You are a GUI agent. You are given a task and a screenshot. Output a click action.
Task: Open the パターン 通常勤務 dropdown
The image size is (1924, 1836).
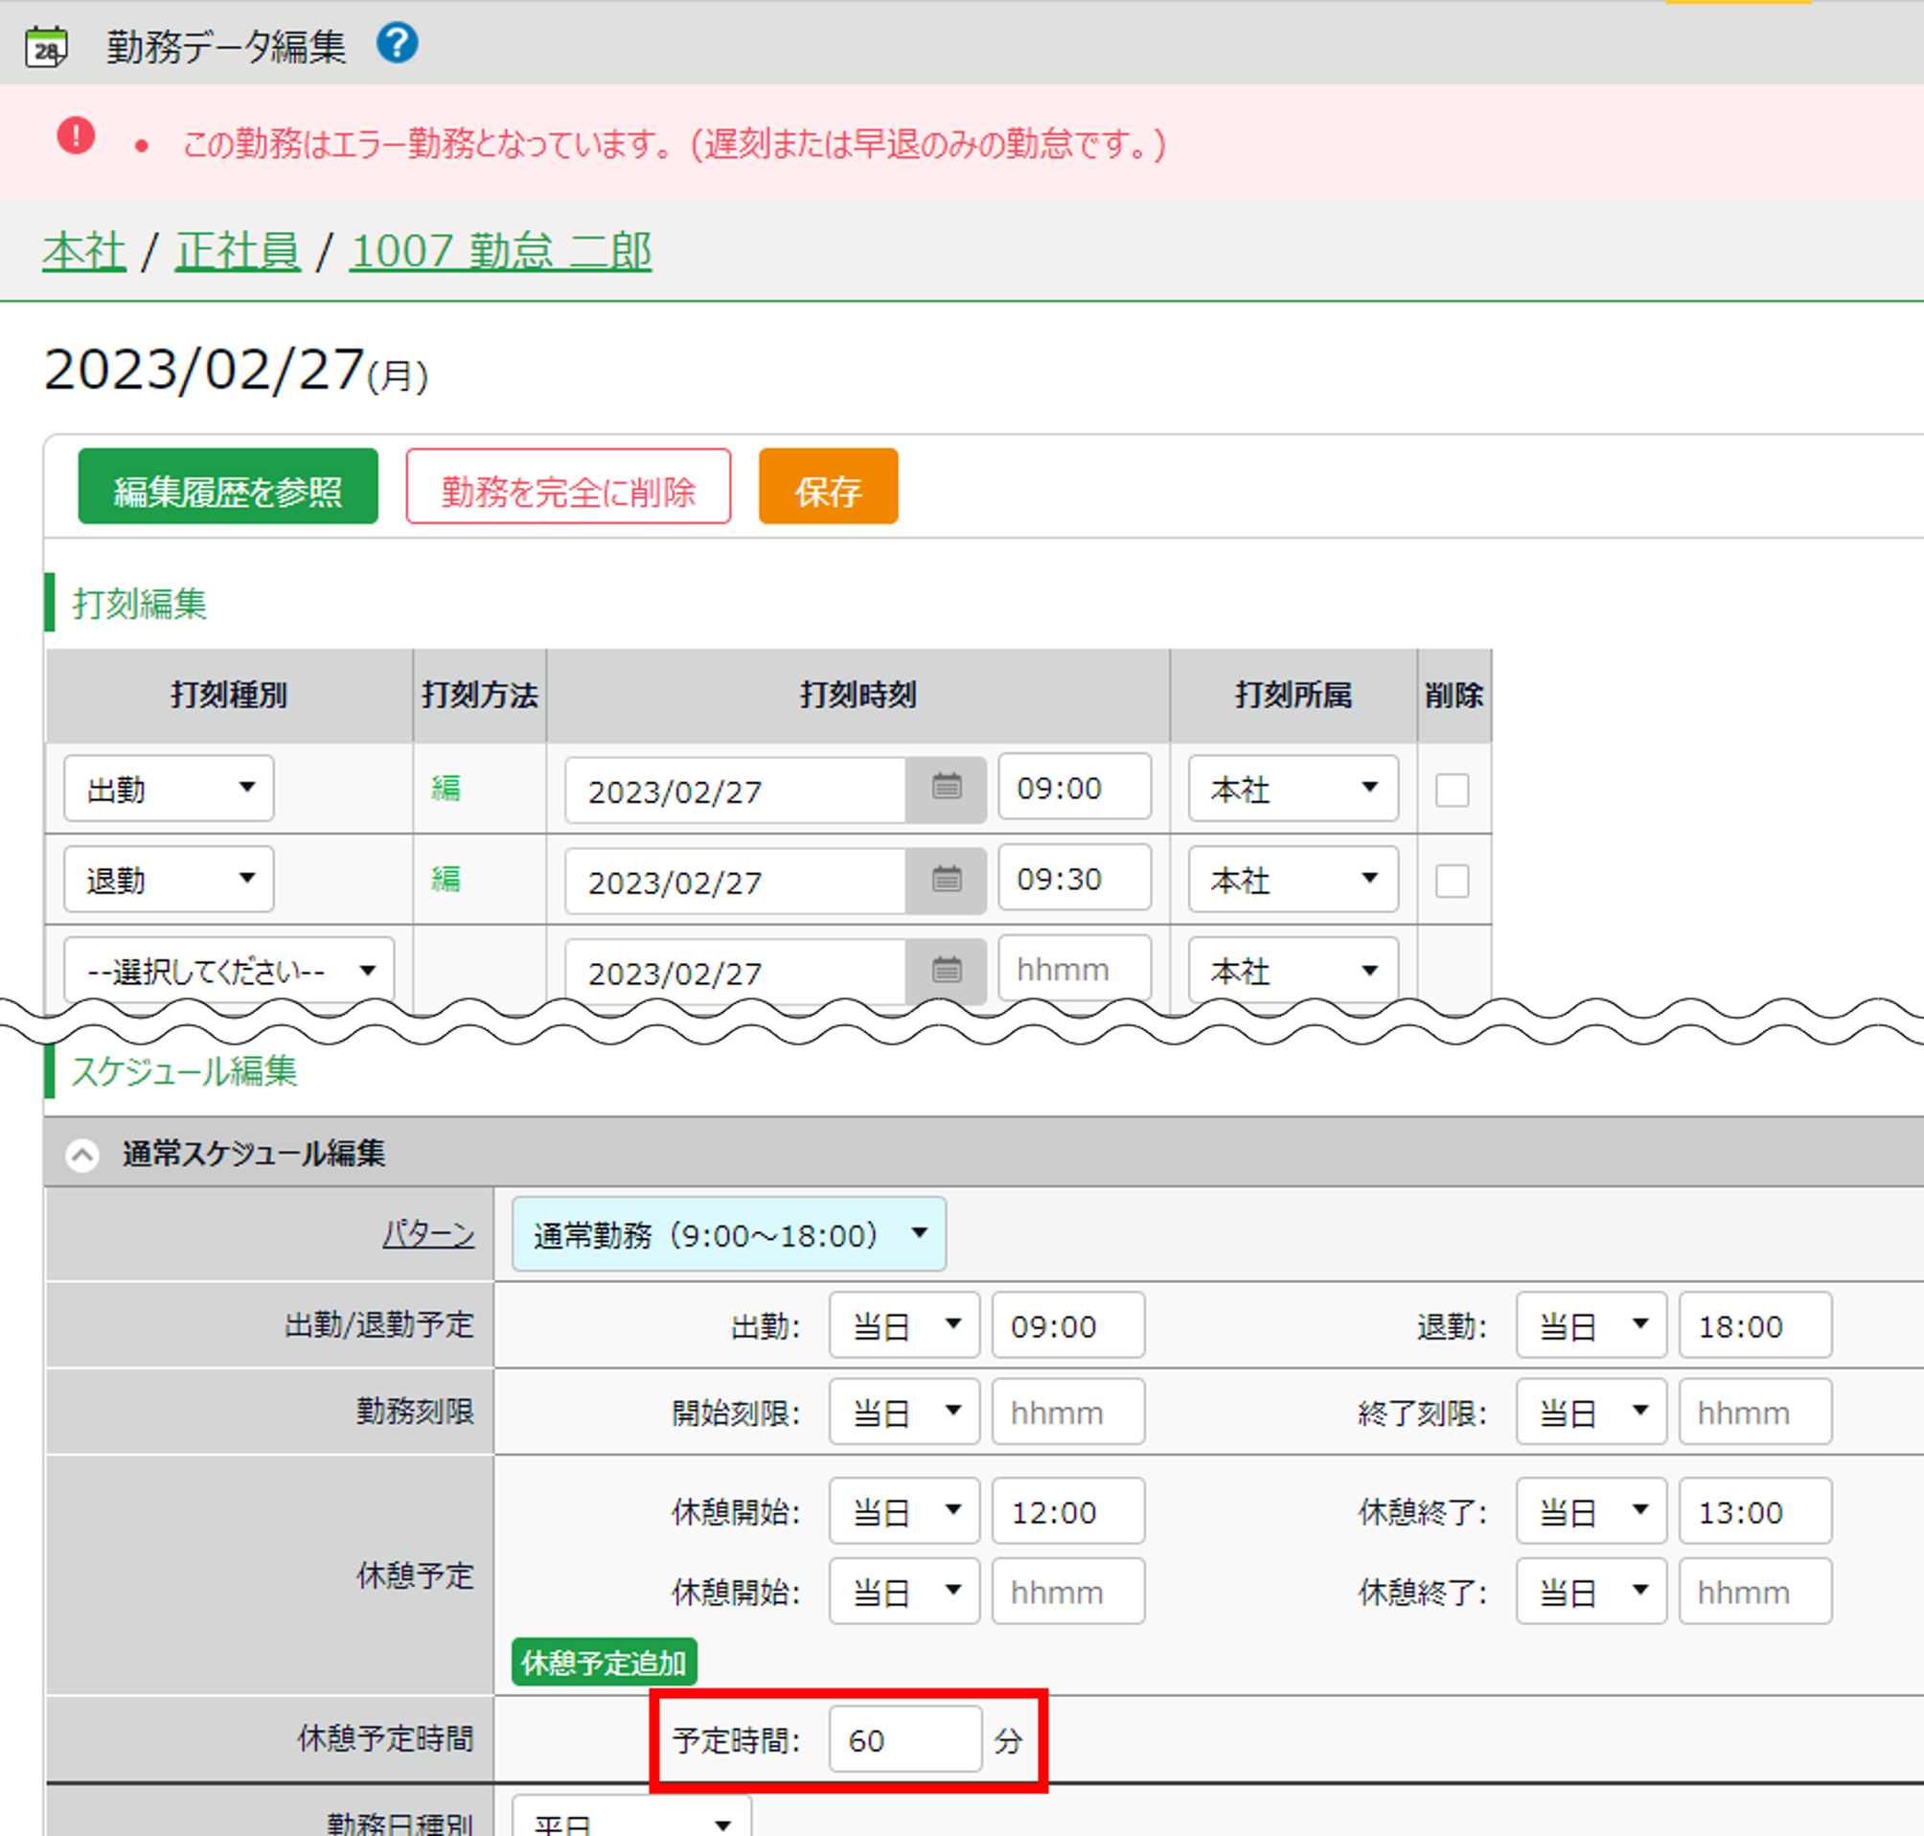(729, 1234)
